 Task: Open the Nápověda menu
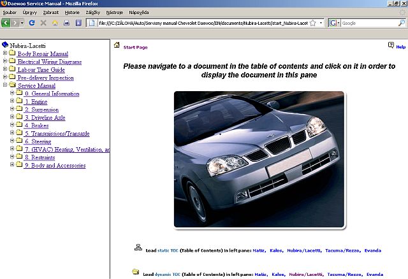pos(139,13)
